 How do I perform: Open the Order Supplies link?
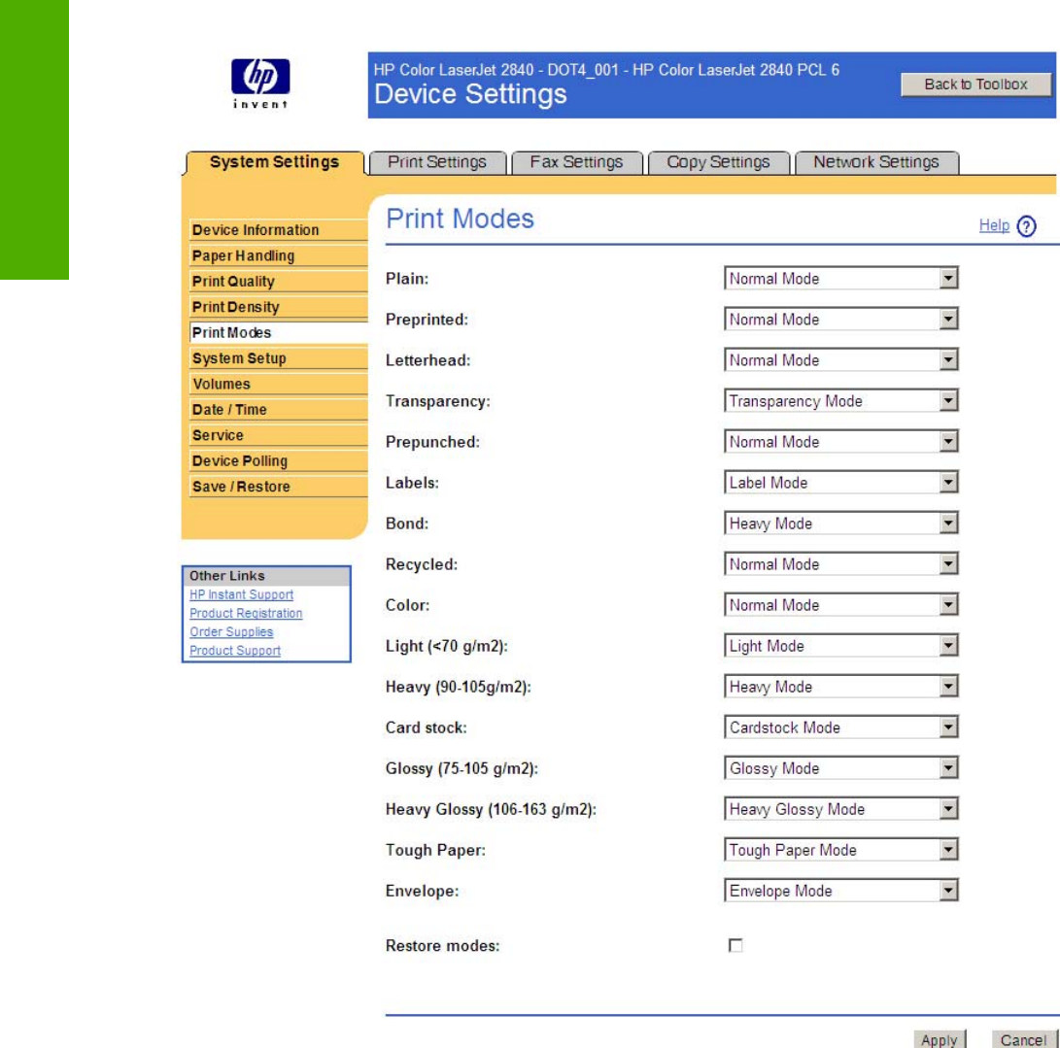231,631
